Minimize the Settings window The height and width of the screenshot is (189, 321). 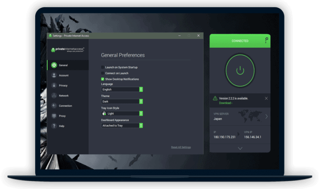[x=180, y=35]
